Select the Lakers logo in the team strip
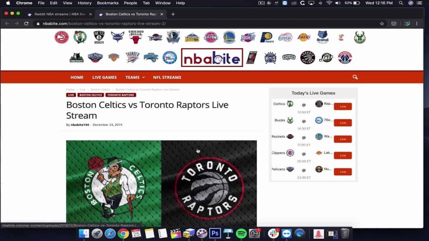The image size is (429, 241). pyautogui.click(x=304, y=37)
